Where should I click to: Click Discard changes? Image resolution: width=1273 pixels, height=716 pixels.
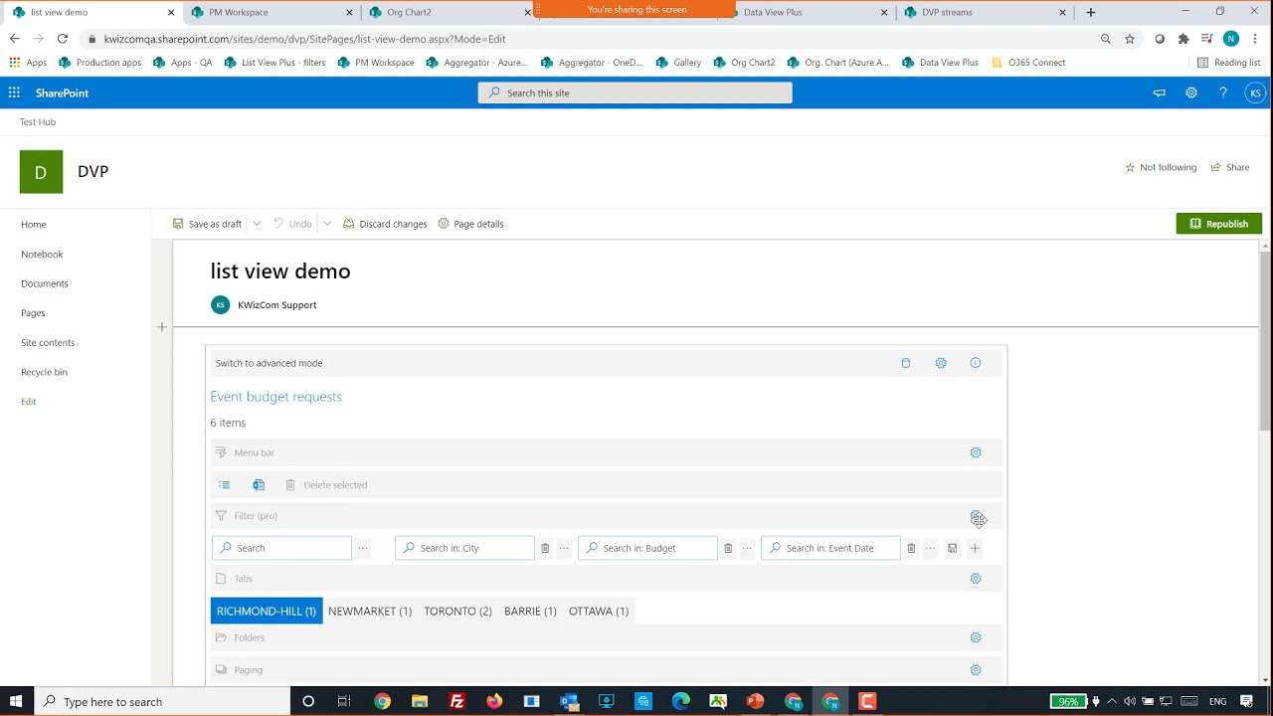click(x=385, y=224)
